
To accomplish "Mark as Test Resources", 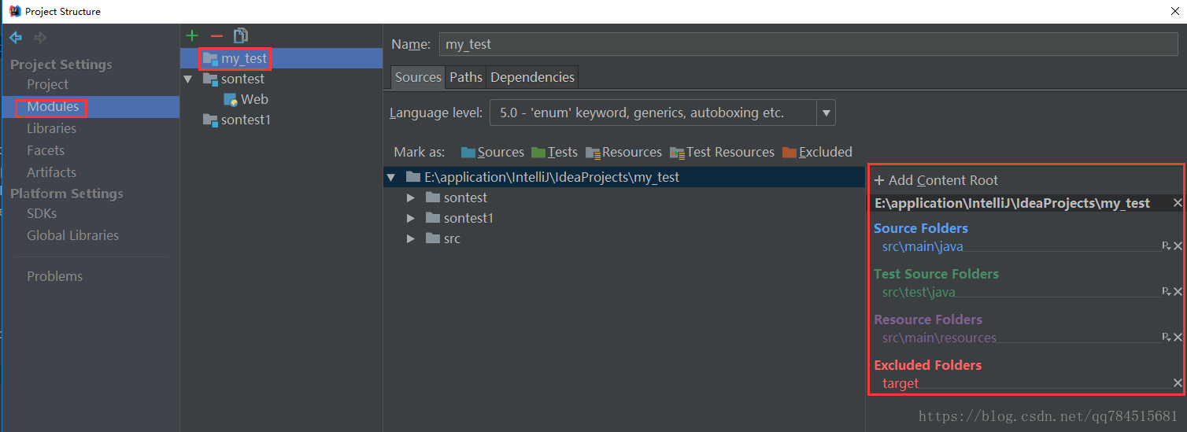I will coord(722,152).
